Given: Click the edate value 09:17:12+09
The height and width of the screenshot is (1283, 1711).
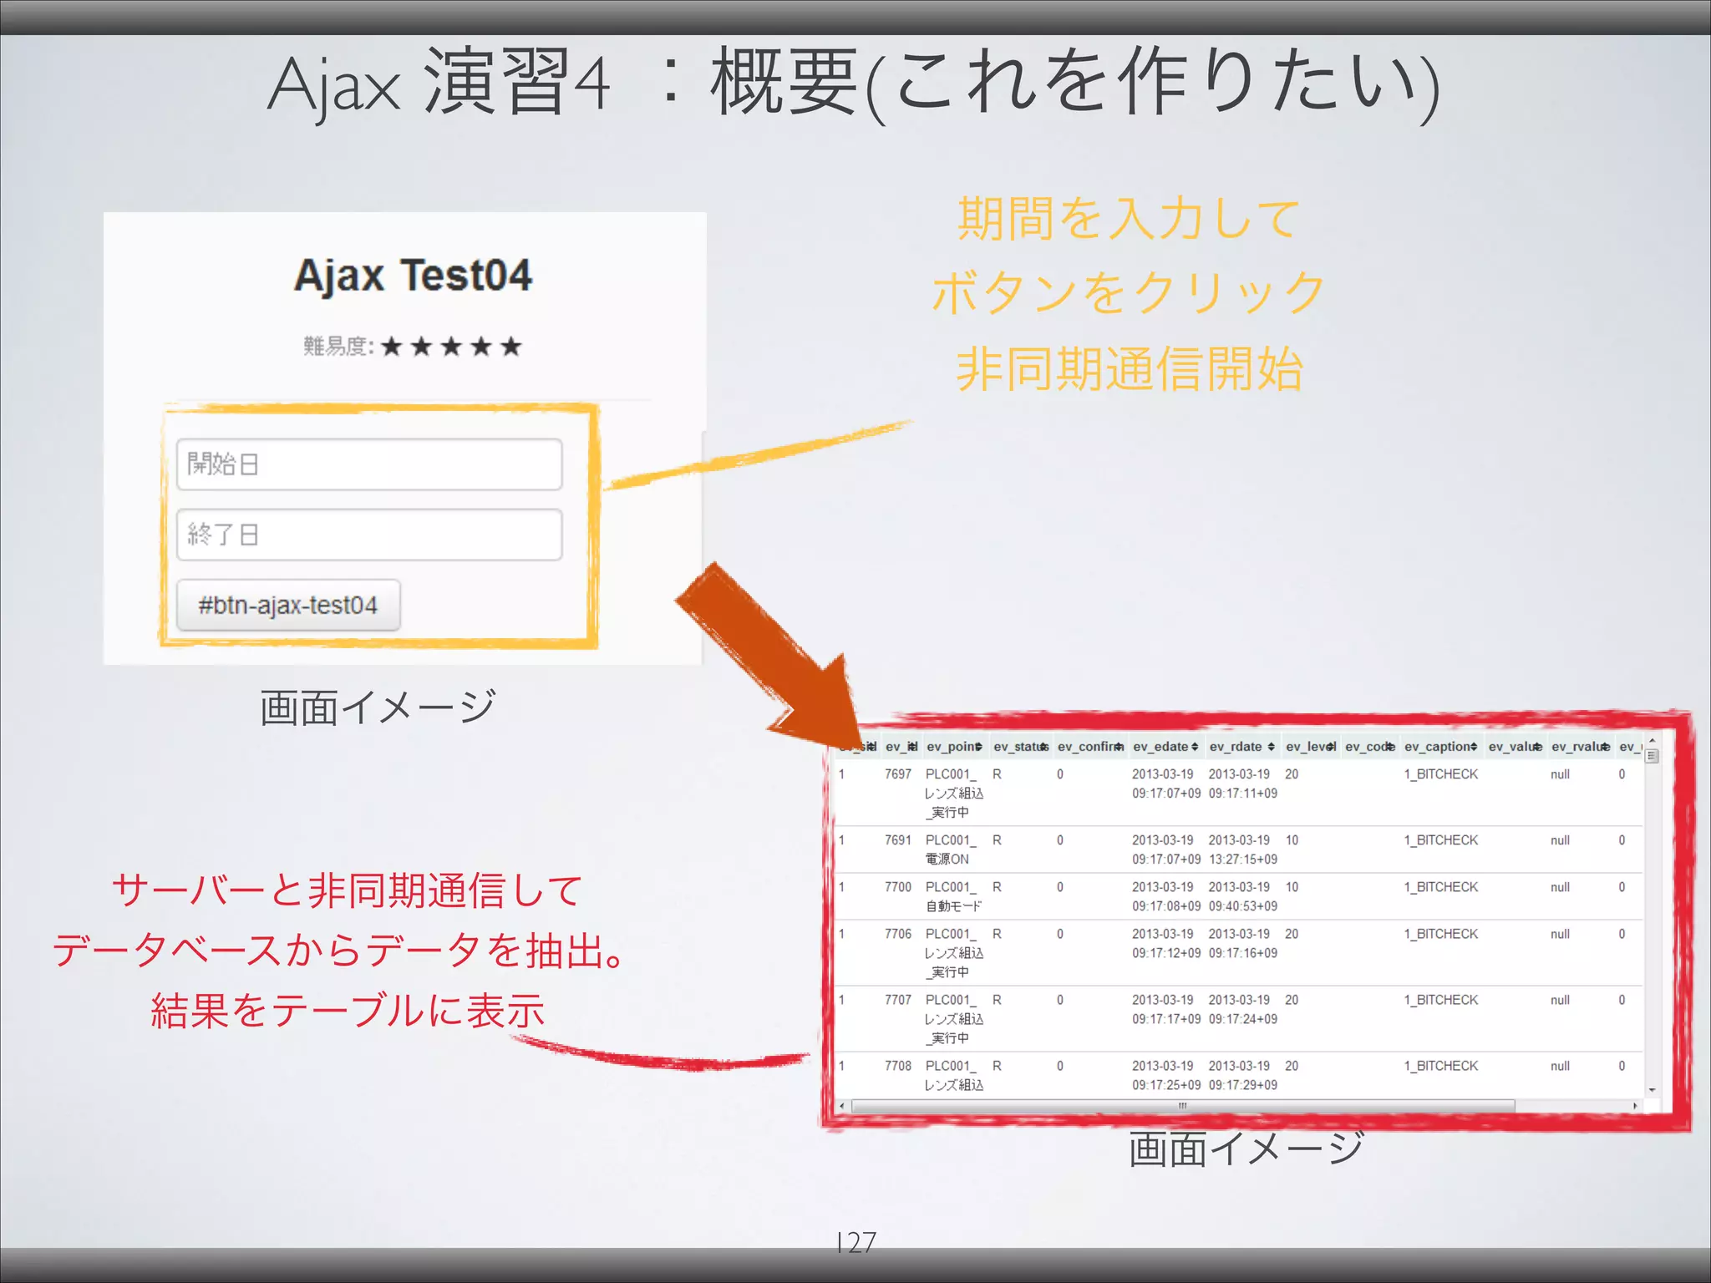Looking at the screenshot, I should (1166, 953).
